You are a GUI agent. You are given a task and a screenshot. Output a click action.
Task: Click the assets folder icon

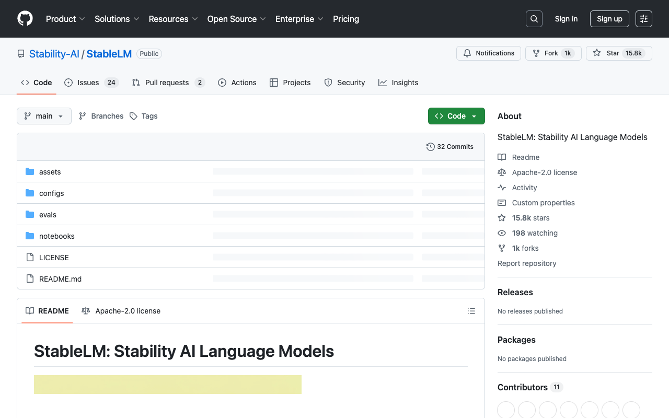point(30,172)
